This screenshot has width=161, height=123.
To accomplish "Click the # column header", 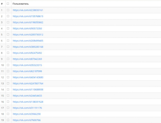I will [2, 4].
